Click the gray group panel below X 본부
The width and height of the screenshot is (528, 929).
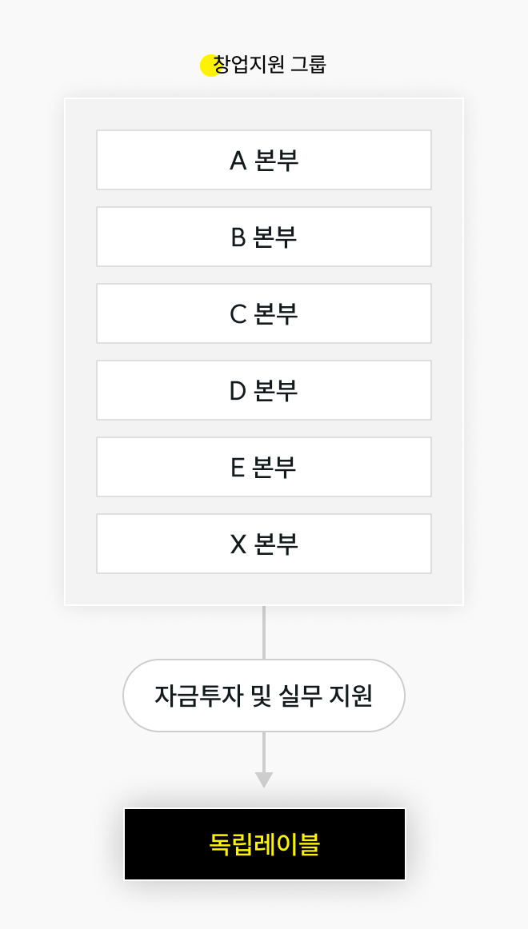pyautogui.click(x=264, y=589)
